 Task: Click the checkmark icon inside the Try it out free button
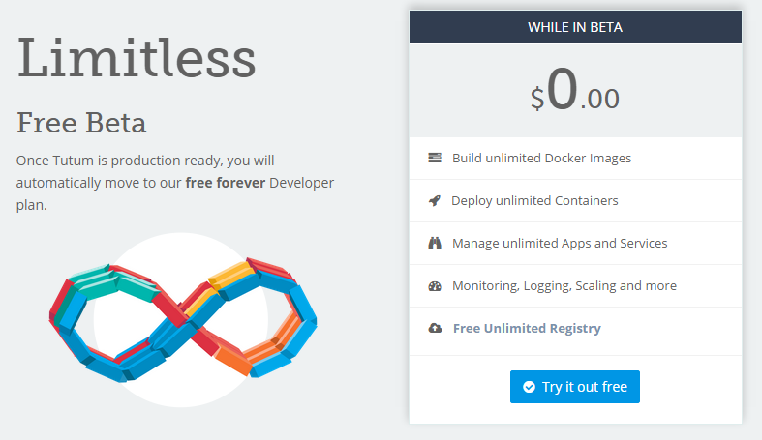pos(529,387)
